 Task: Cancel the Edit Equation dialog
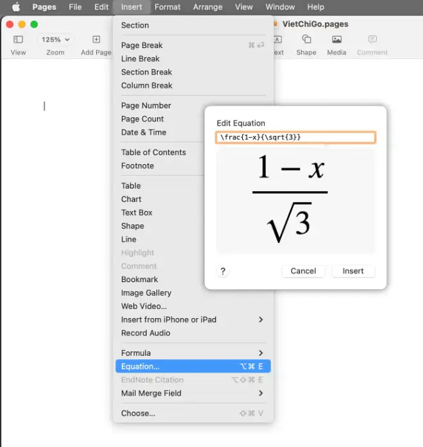pyautogui.click(x=303, y=271)
